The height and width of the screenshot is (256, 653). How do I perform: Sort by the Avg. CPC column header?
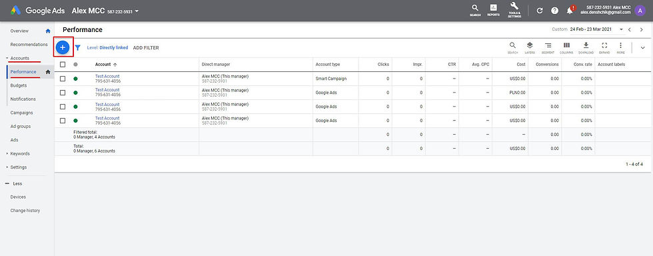pos(480,65)
